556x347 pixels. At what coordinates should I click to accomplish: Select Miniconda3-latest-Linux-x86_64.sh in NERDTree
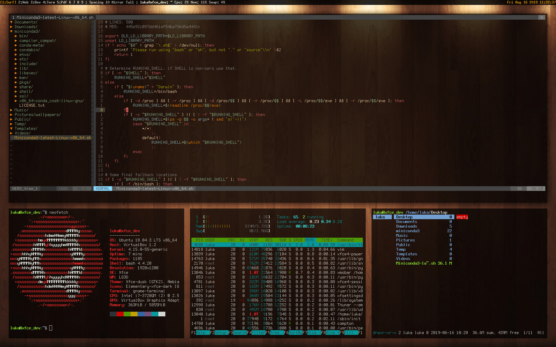[52, 138]
